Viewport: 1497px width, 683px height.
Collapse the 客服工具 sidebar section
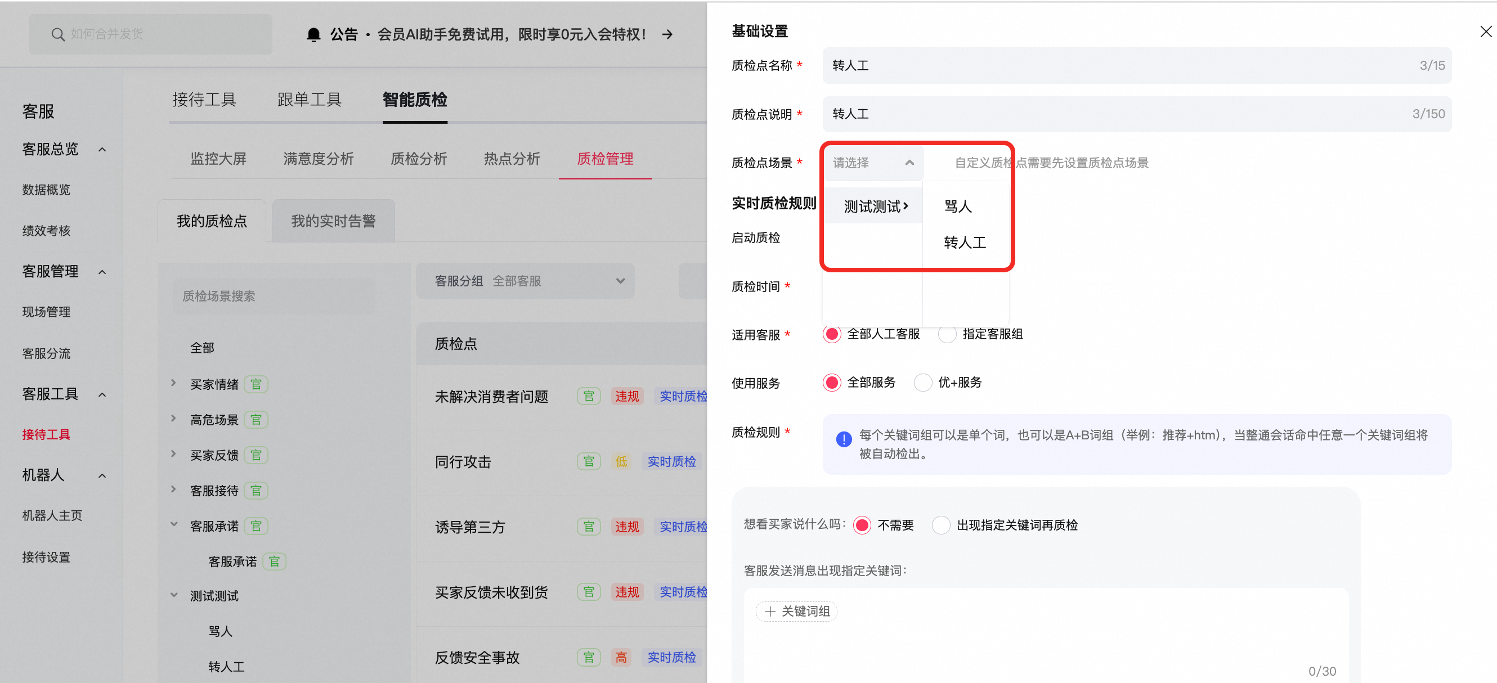pos(102,394)
